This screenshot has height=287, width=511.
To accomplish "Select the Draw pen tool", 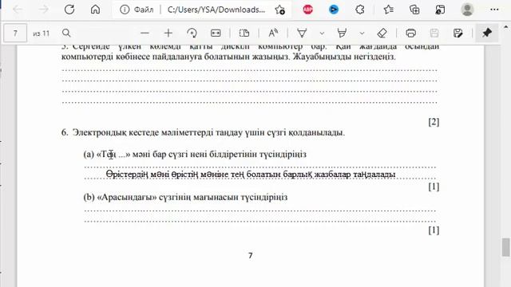I will (302, 33).
